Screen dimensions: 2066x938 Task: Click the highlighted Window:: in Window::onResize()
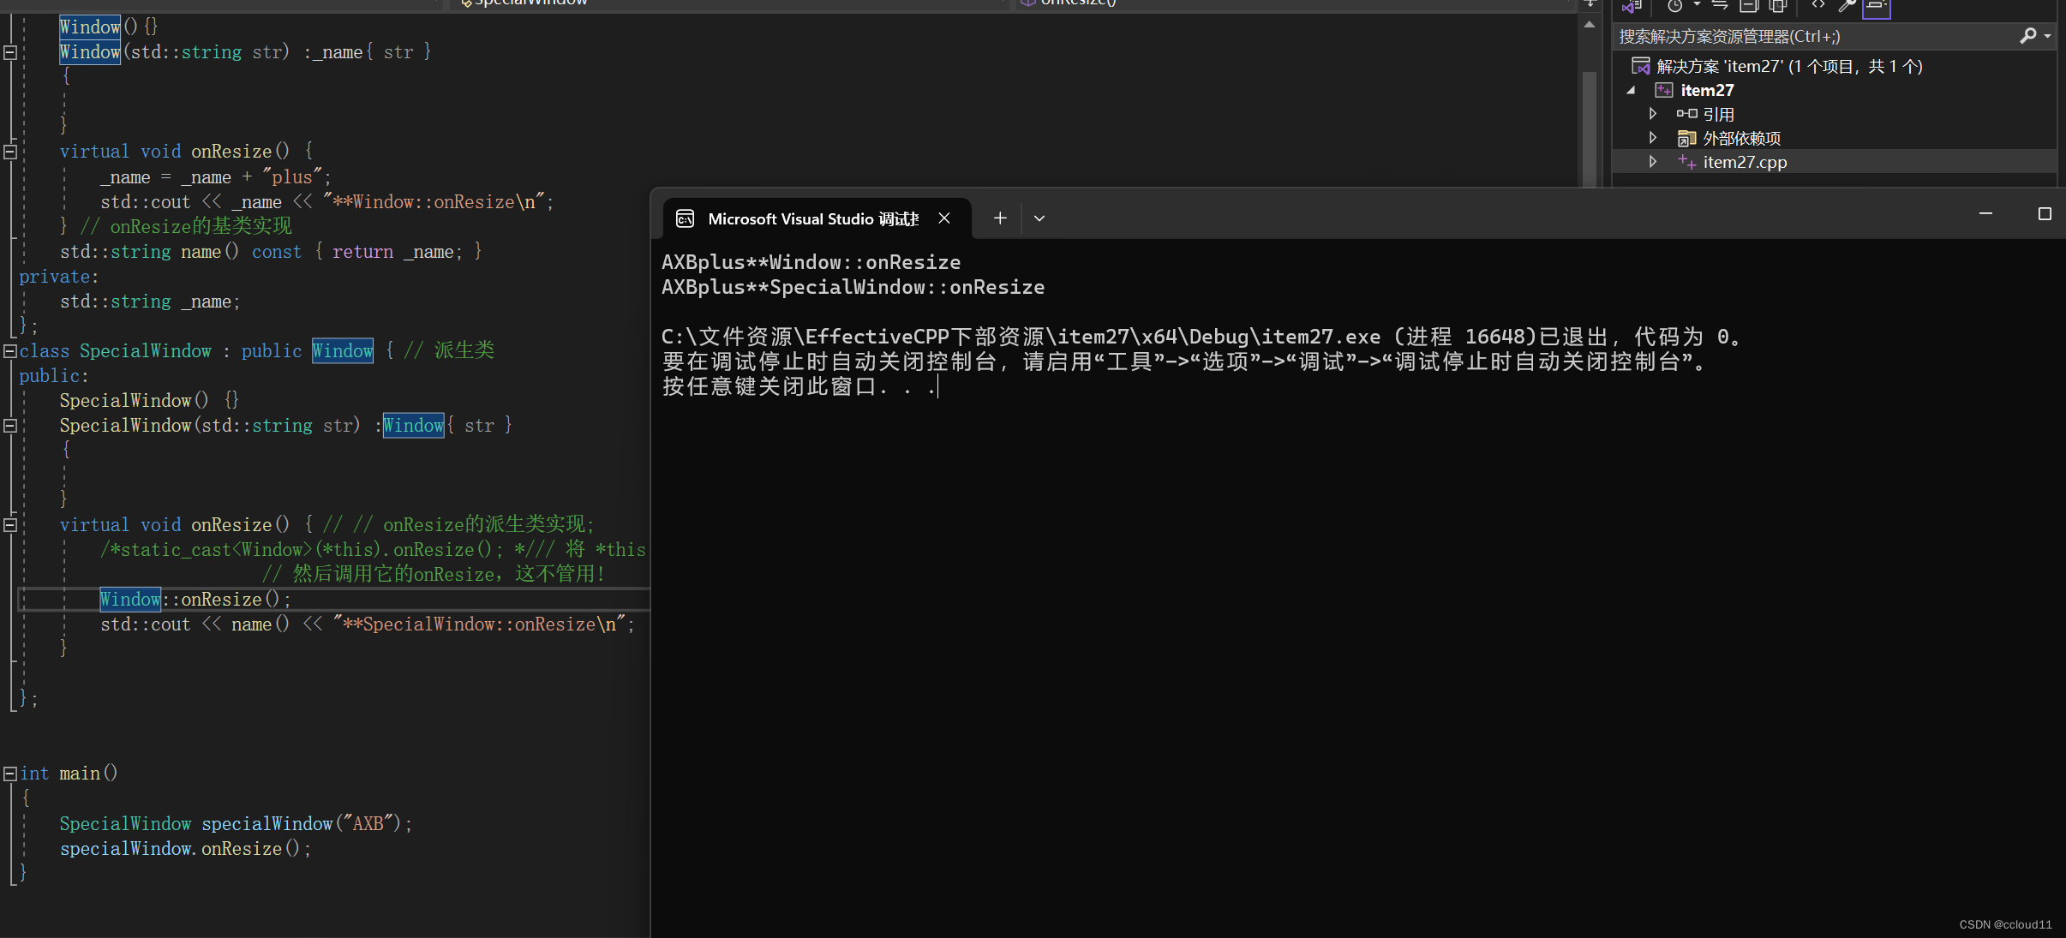coord(130,600)
